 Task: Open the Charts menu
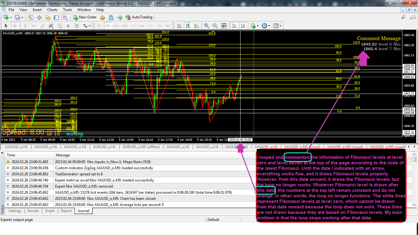pyautogui.click(x=52, y=10)
